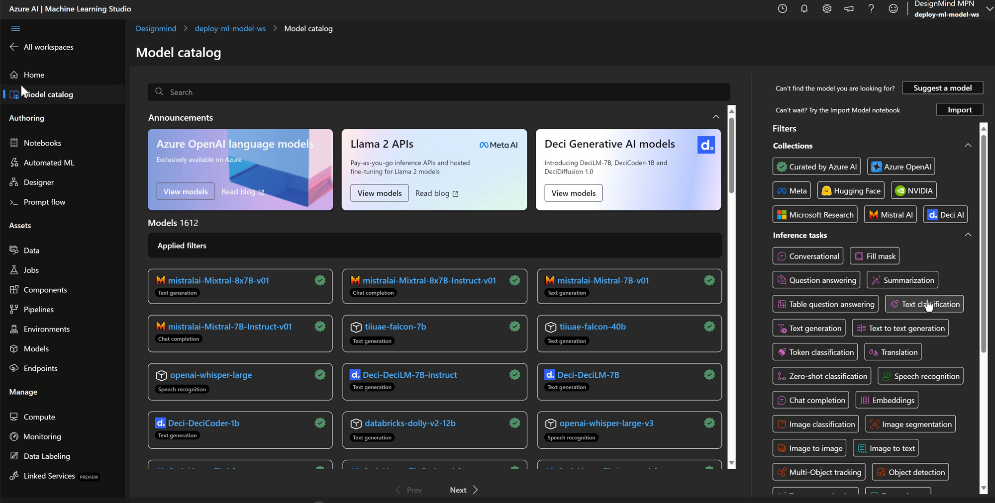Image resolution: width=995 pixels, height=503 pixels.
Task: Click the recent history clock icon
Action: [x=782, y=8]
